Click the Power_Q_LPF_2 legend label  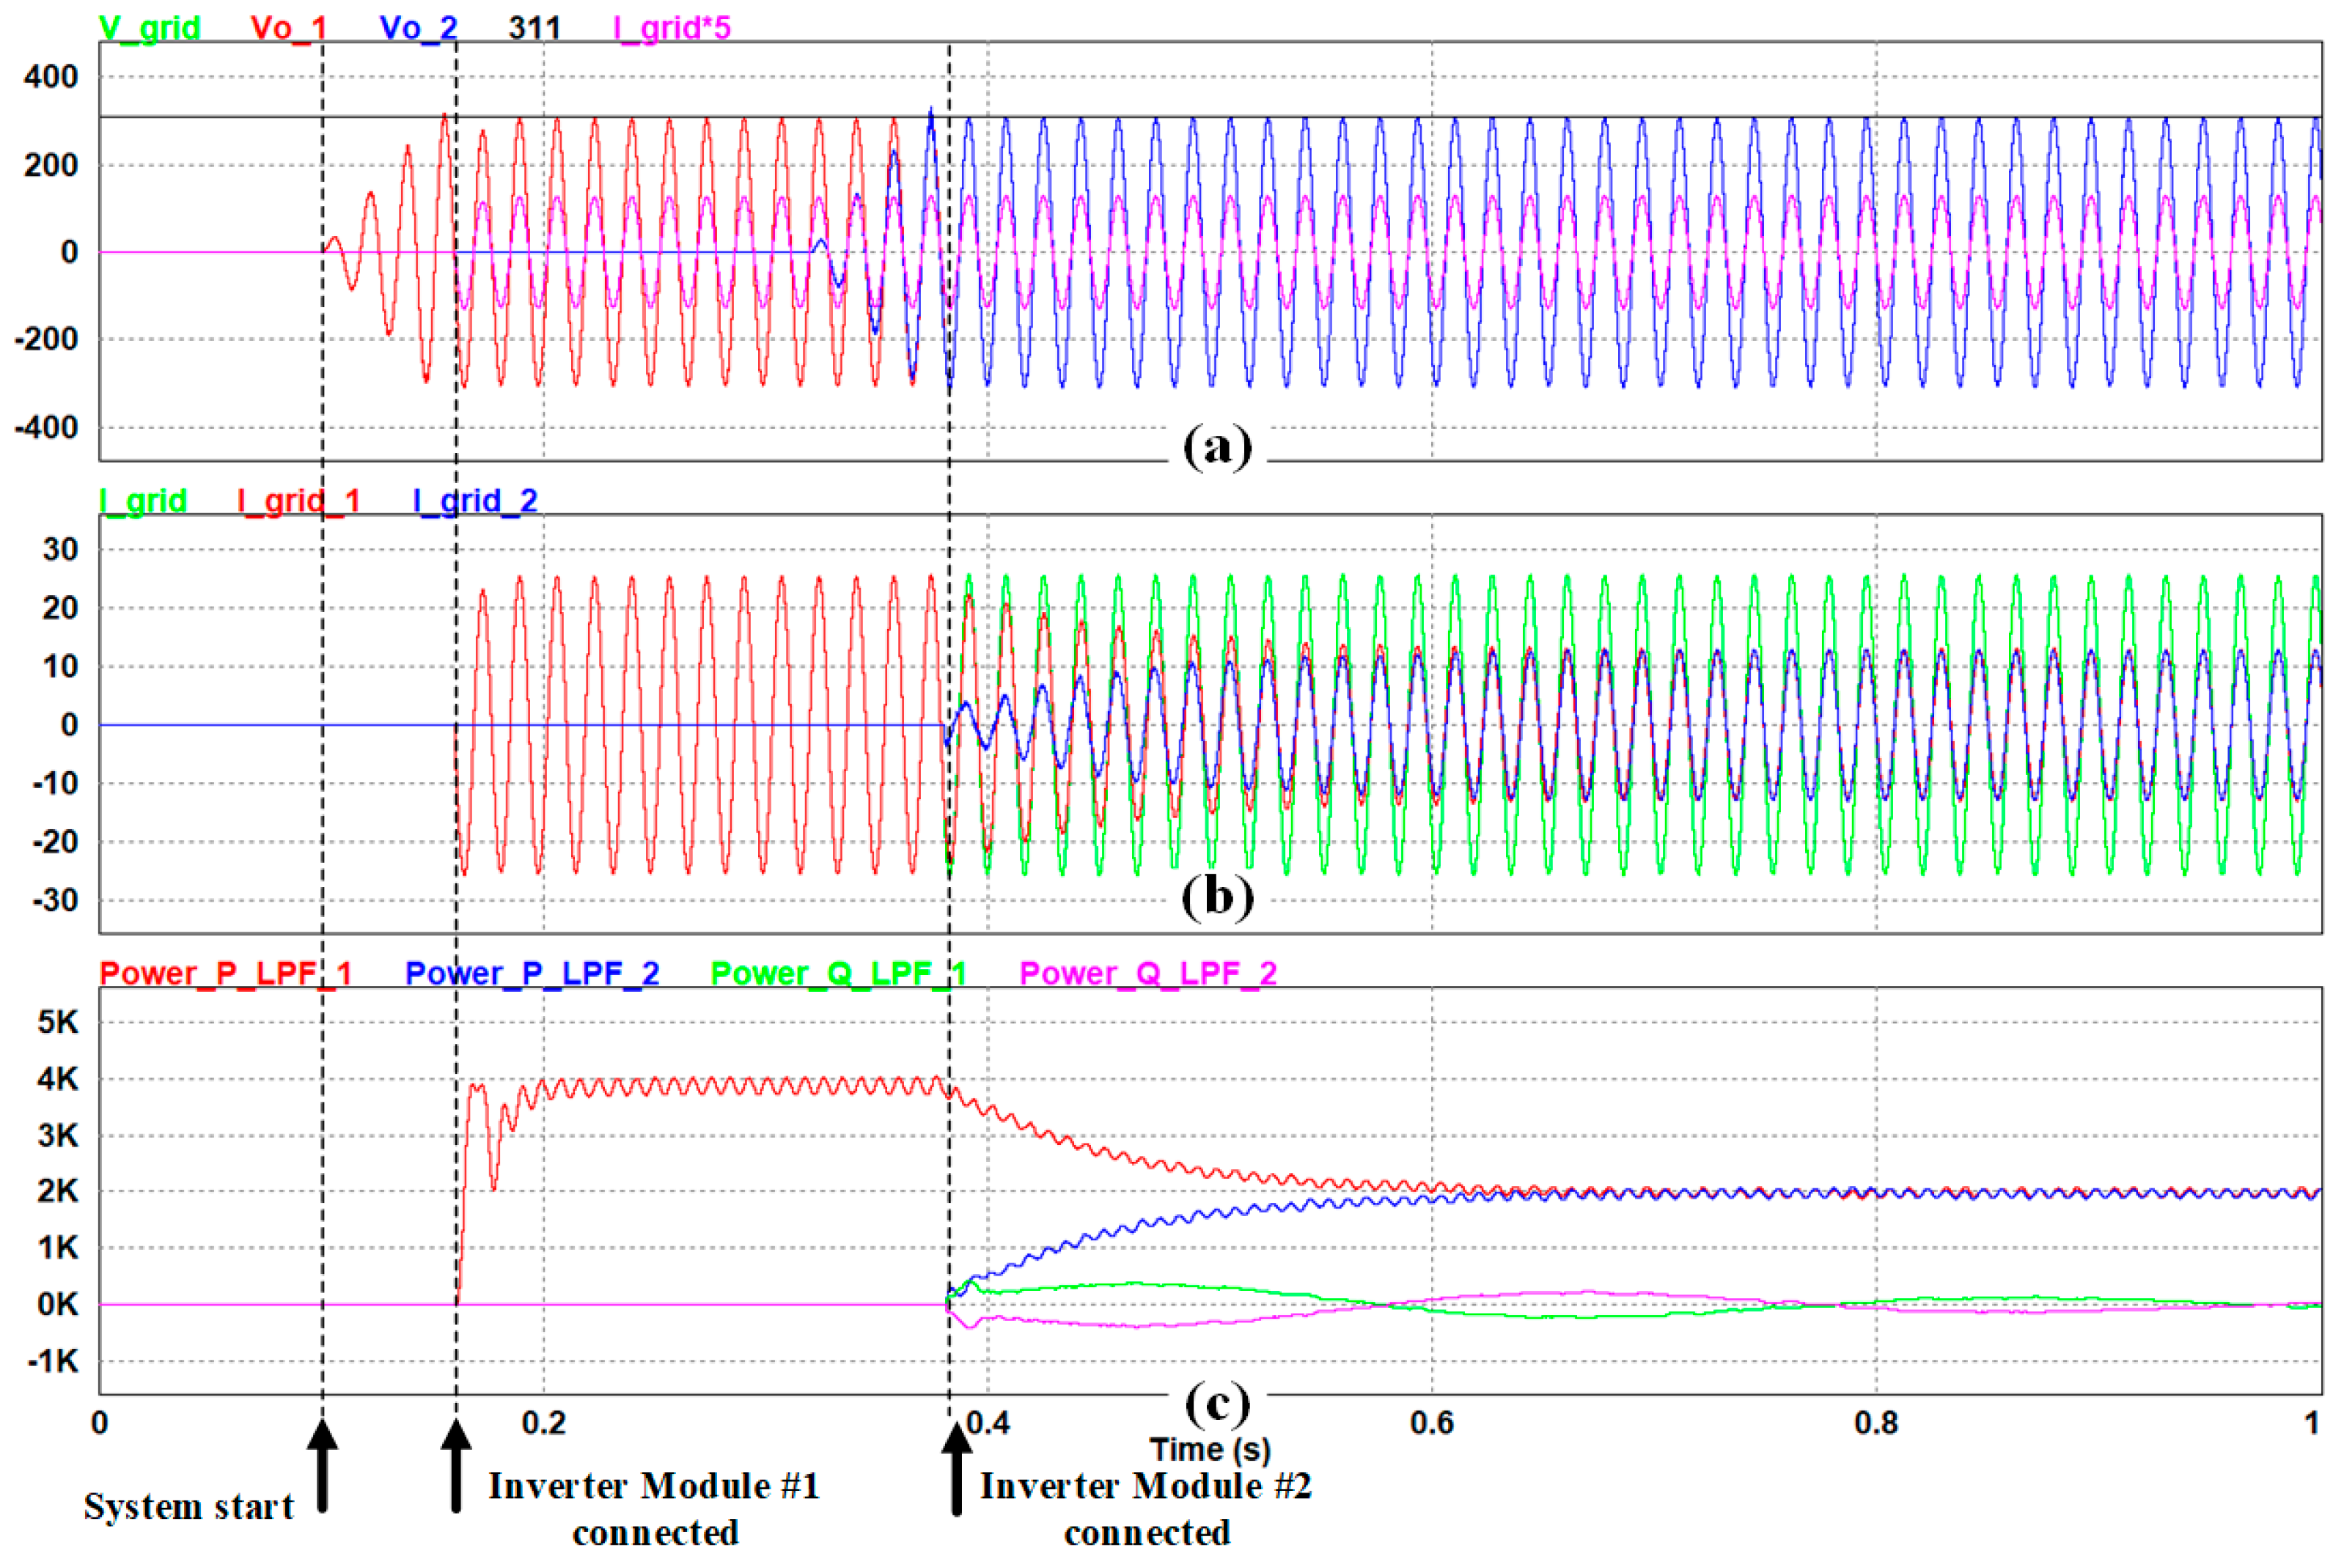click(x=1148, y=973)
